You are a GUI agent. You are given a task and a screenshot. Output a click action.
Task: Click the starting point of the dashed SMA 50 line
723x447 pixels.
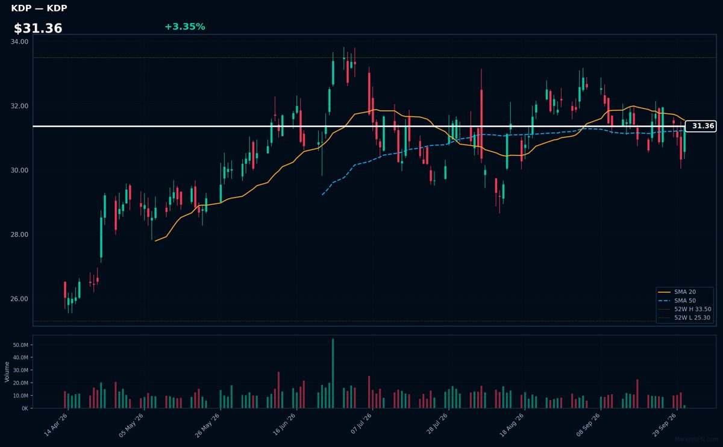[x=322, y=195]
